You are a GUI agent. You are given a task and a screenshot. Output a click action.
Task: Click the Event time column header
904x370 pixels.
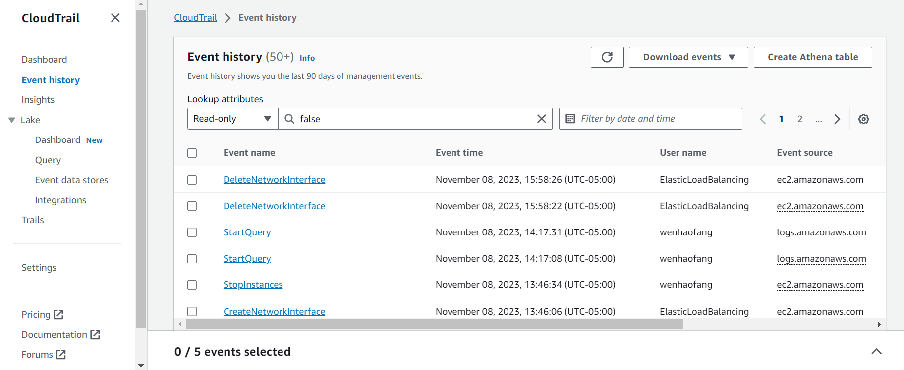(459, 153)
